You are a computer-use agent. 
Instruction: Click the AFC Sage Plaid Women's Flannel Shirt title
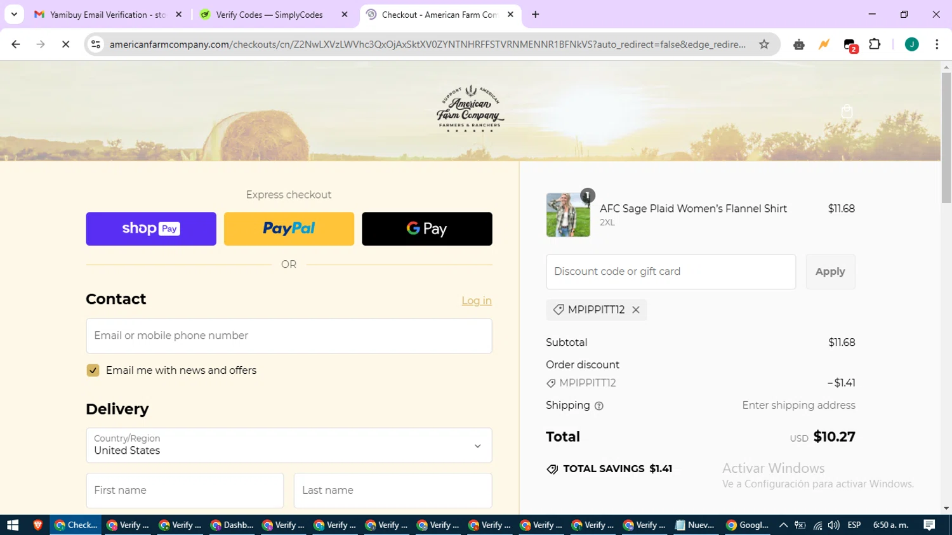693,209
